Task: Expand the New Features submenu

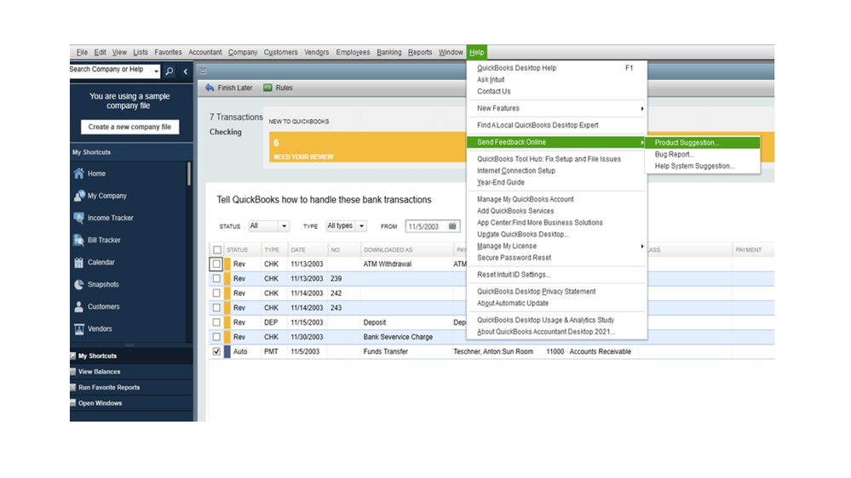Action: click(556, 108)
